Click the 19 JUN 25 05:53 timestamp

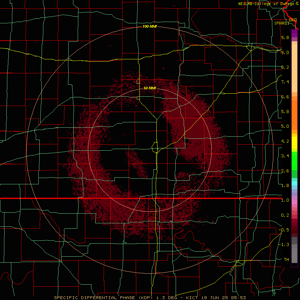224,298
